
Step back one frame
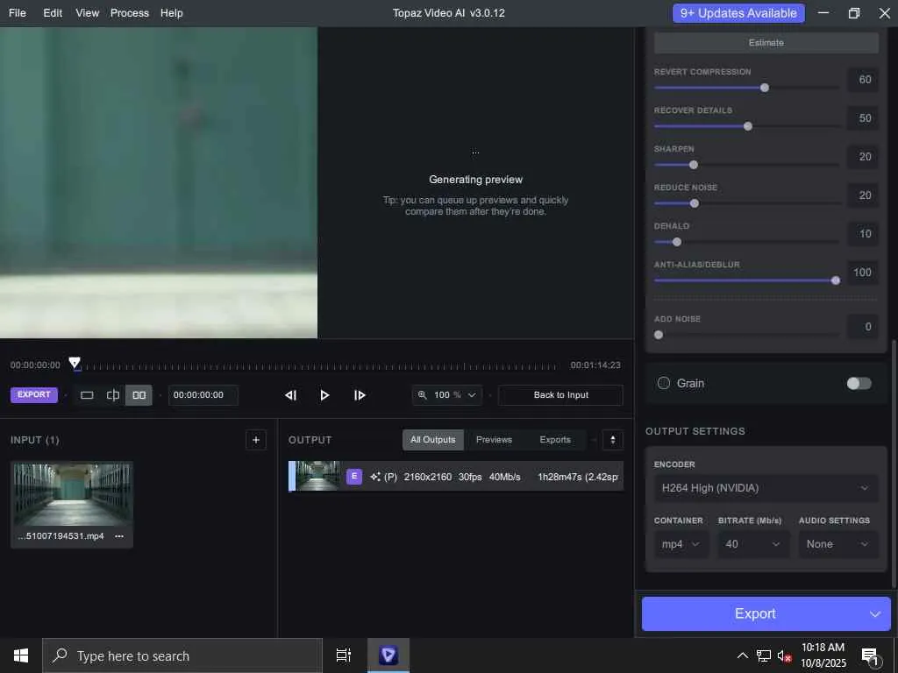[291, 395]
